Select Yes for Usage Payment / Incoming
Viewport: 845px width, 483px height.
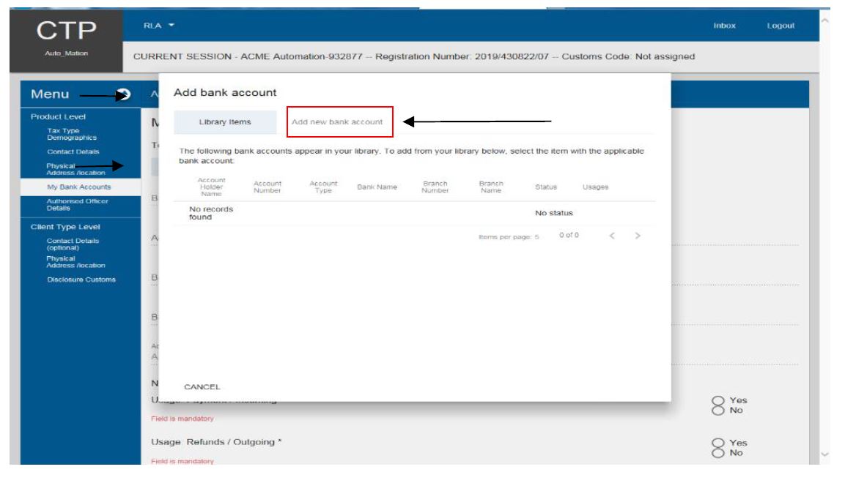(717, 401)
